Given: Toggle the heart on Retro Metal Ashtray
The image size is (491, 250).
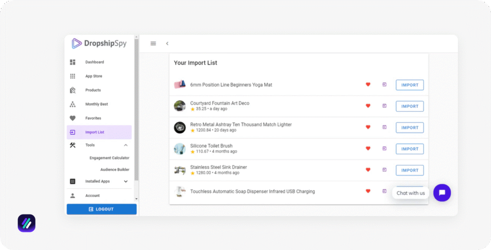Looking at the screenshot, I should 368,127.
